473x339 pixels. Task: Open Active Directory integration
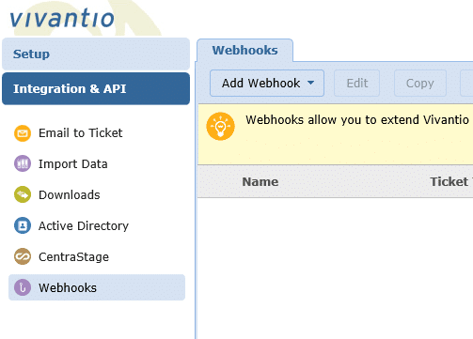click(x=84, y=226)
